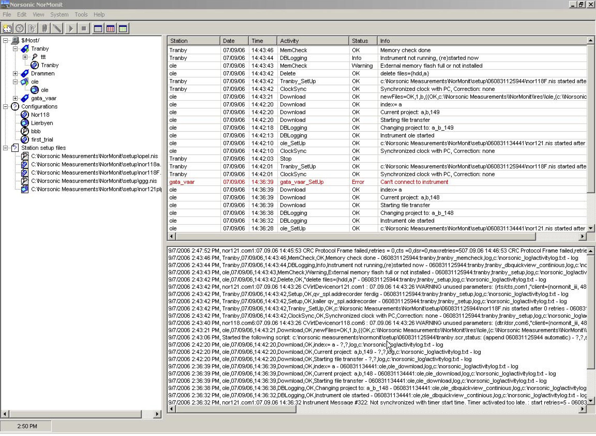Open the blue table view icon

click(98, 28)
